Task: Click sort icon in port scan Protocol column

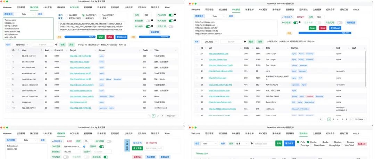Action: (x=66, y=50)
